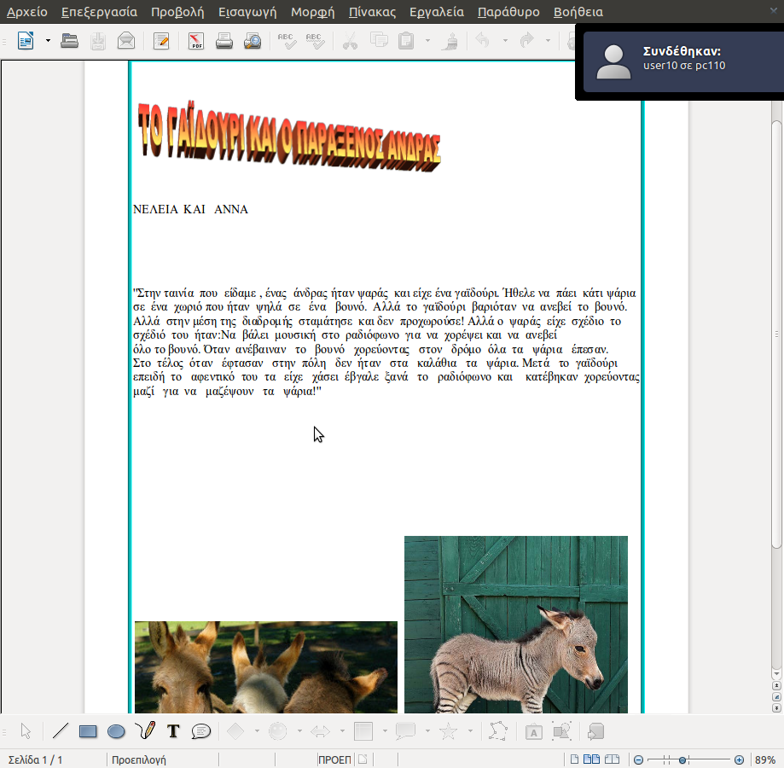
Task: Switch to book view layout
Action: [x=612, y=759]
